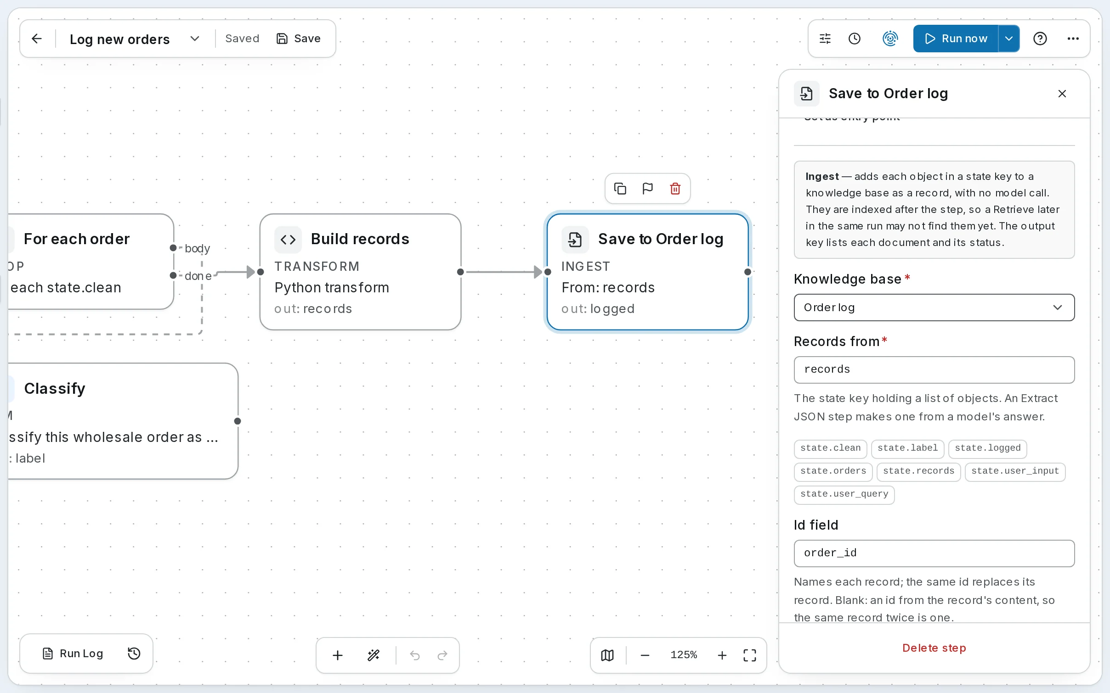Click the blue spiral target icon

pos(890,39)
